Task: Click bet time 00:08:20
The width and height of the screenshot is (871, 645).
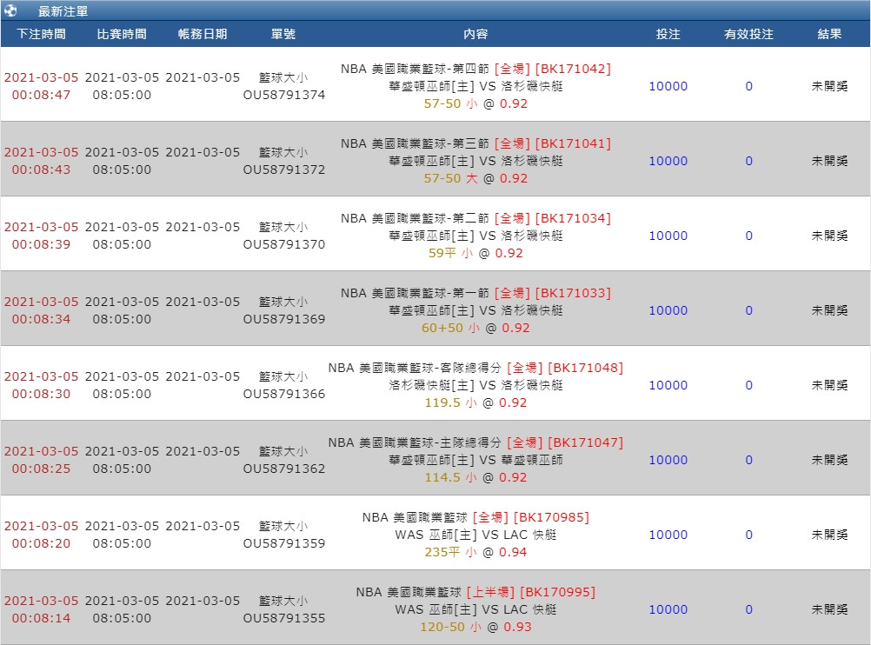Action: (41, 543)
